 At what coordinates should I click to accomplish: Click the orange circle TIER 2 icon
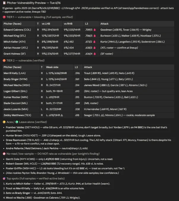[x=4, y=61]
